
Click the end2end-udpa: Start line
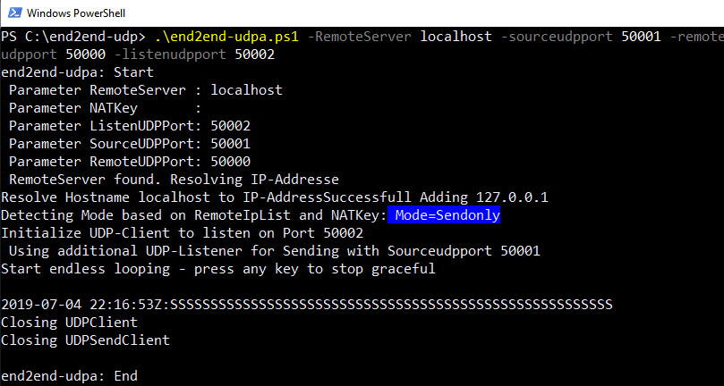point(78,72)
